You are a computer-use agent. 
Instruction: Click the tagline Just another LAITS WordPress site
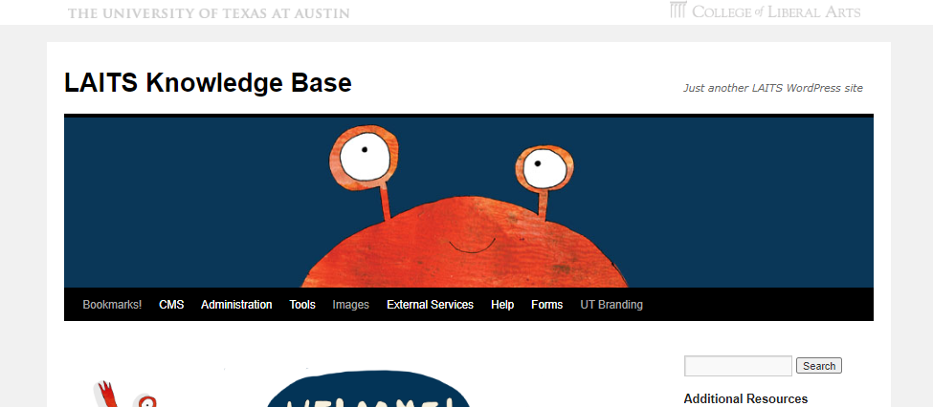point(772,88)
